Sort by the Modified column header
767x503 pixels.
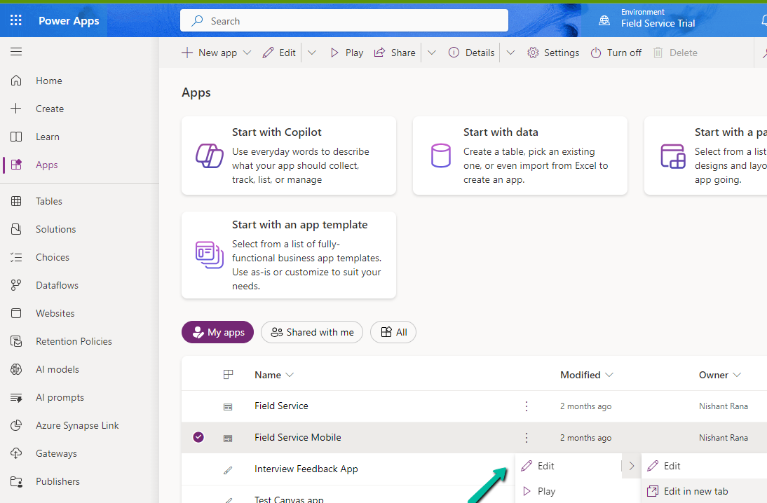click(580, 375)
